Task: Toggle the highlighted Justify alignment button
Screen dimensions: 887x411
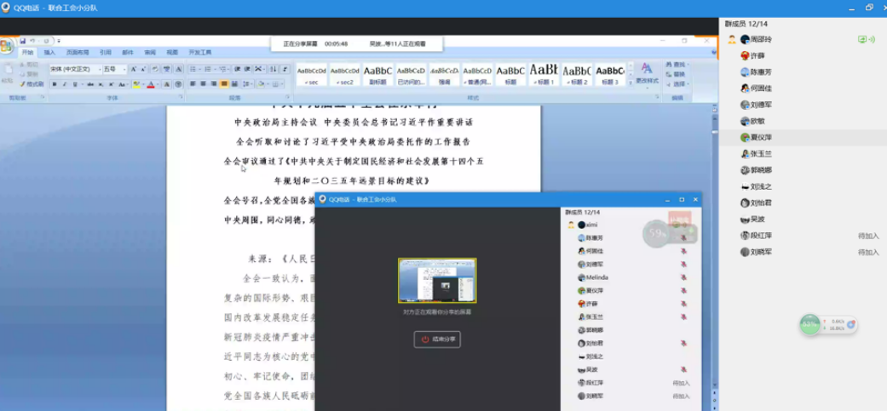Action: click(x=224, y=83)
